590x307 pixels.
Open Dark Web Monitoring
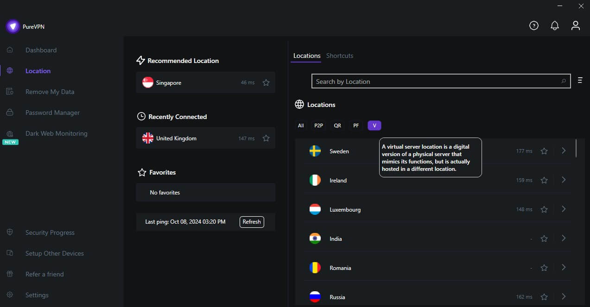tap(56, 133)
